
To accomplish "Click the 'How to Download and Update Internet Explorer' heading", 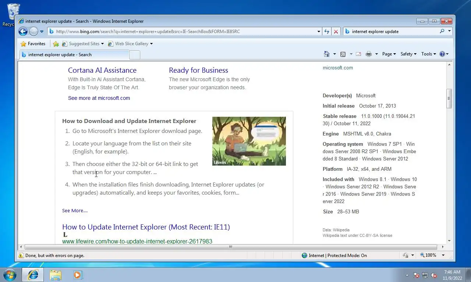I will [x=129, y=121].
